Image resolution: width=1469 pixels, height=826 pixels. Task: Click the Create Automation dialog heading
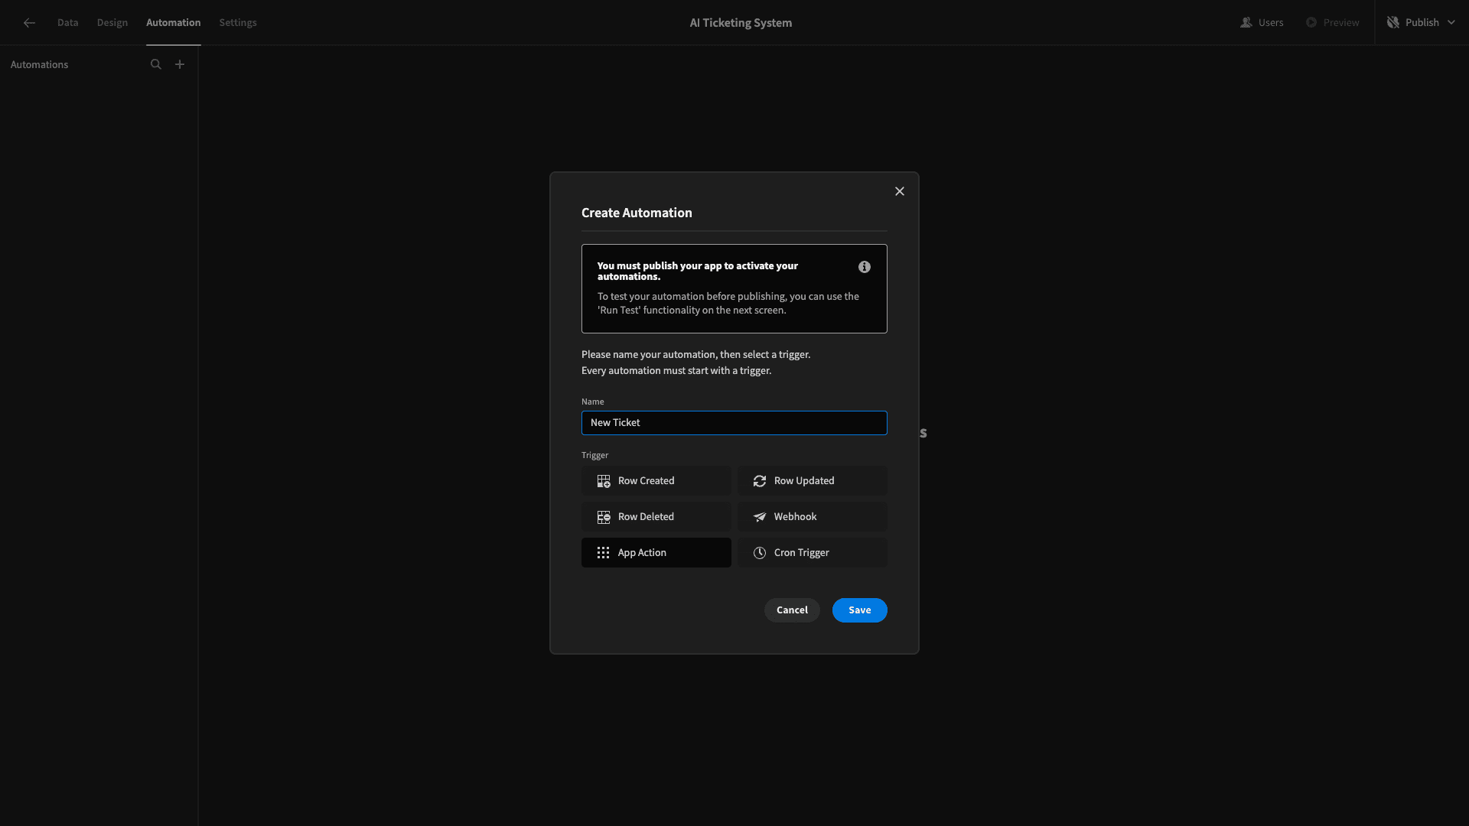point(637,213)
